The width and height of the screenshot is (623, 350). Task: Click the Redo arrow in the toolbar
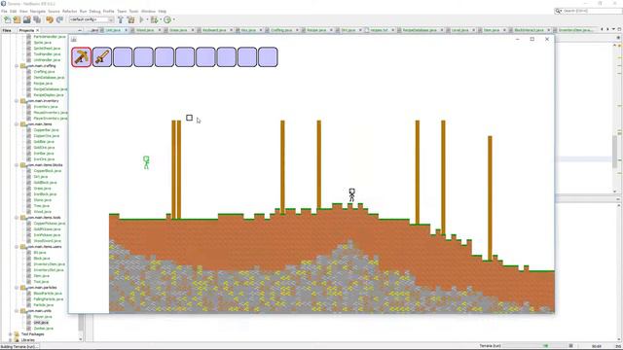pos(59,19)
